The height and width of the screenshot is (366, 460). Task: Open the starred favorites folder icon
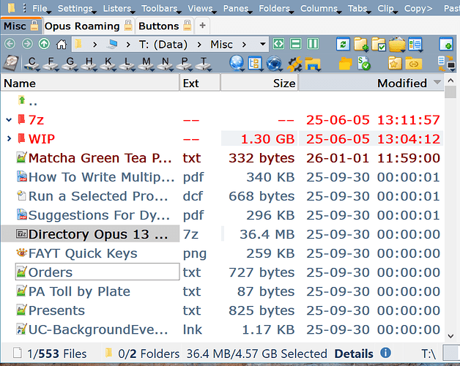(395, 63)
